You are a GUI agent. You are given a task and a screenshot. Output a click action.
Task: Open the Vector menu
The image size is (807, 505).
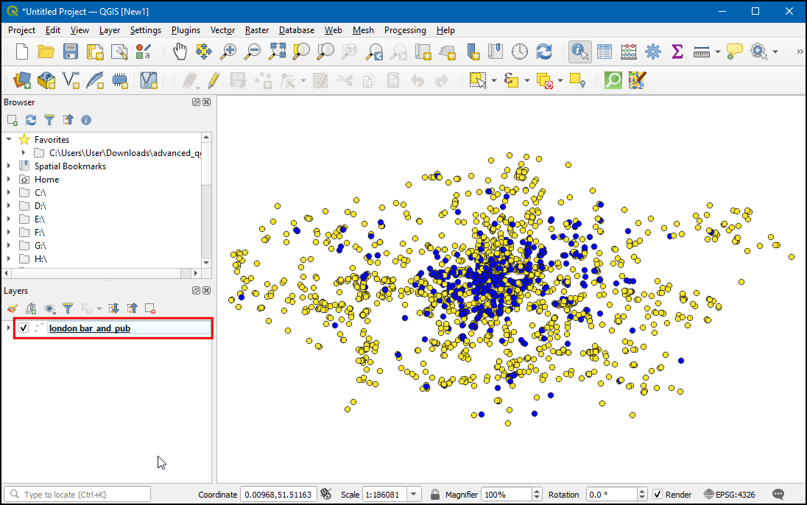(222, 30)
